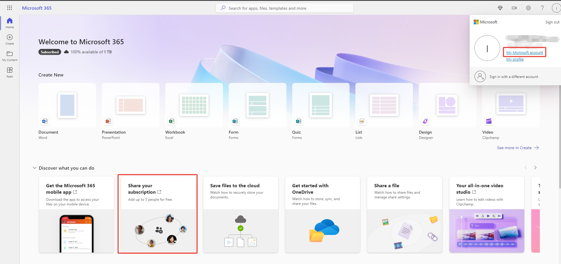561x264 pixels.
Task: Click the large profile picture circle
Action: 487,48
